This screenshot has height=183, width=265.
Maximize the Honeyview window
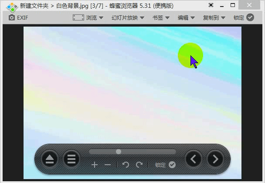point(233,5)
